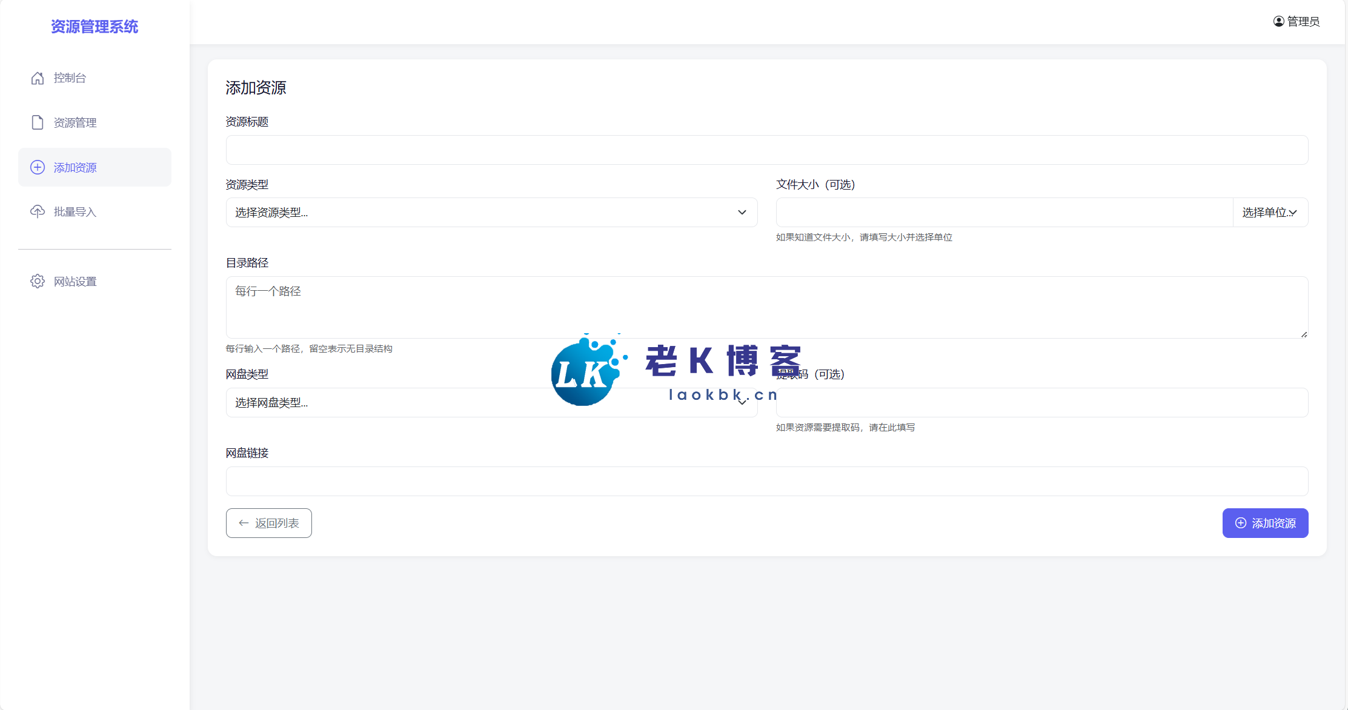This screenshot has height=710, width=1348.
Task: Click the 网盘链接 input field
Action: 766,482
